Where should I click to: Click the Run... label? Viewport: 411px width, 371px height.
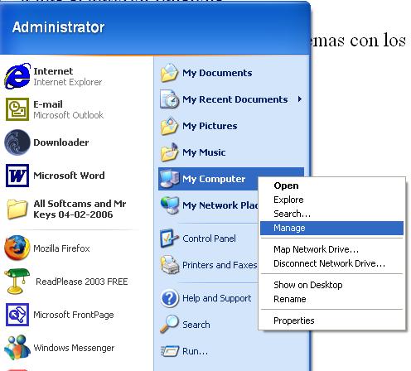coord(195,351)
